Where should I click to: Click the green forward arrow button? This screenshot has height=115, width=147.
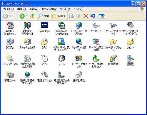(22, 16)
